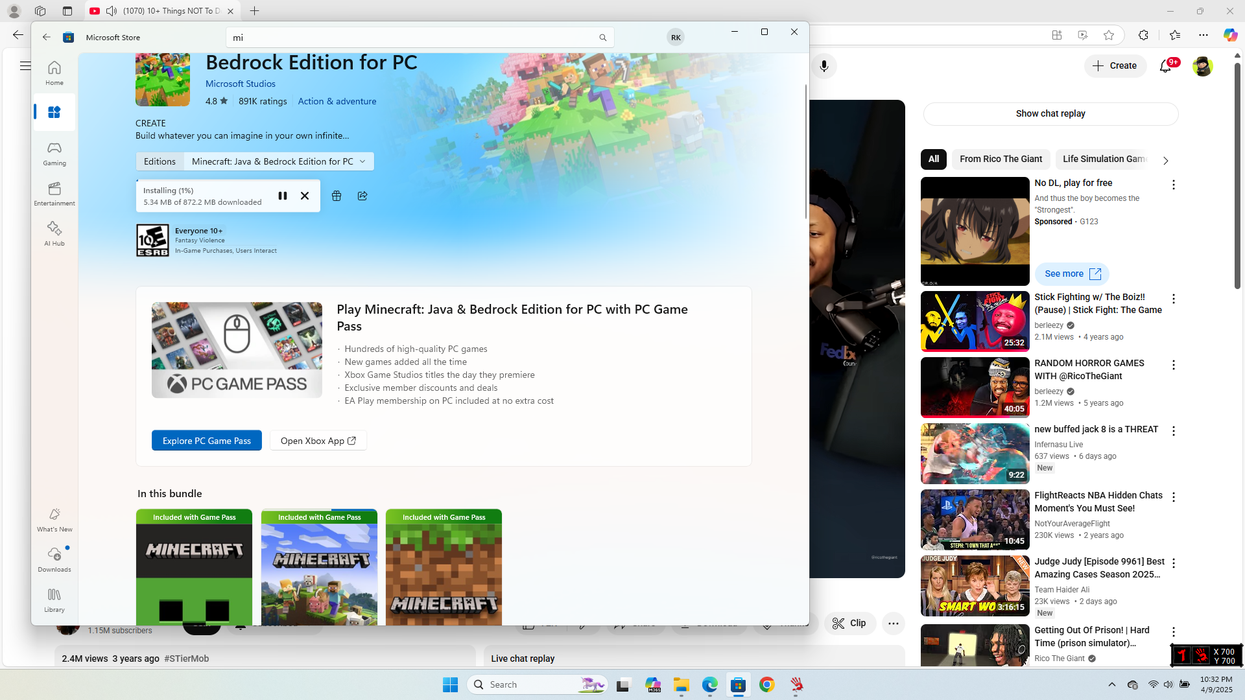Open Edge extensions puzzle icon
Screen dimensions: 1245x700
click(x=1143, y=35)
